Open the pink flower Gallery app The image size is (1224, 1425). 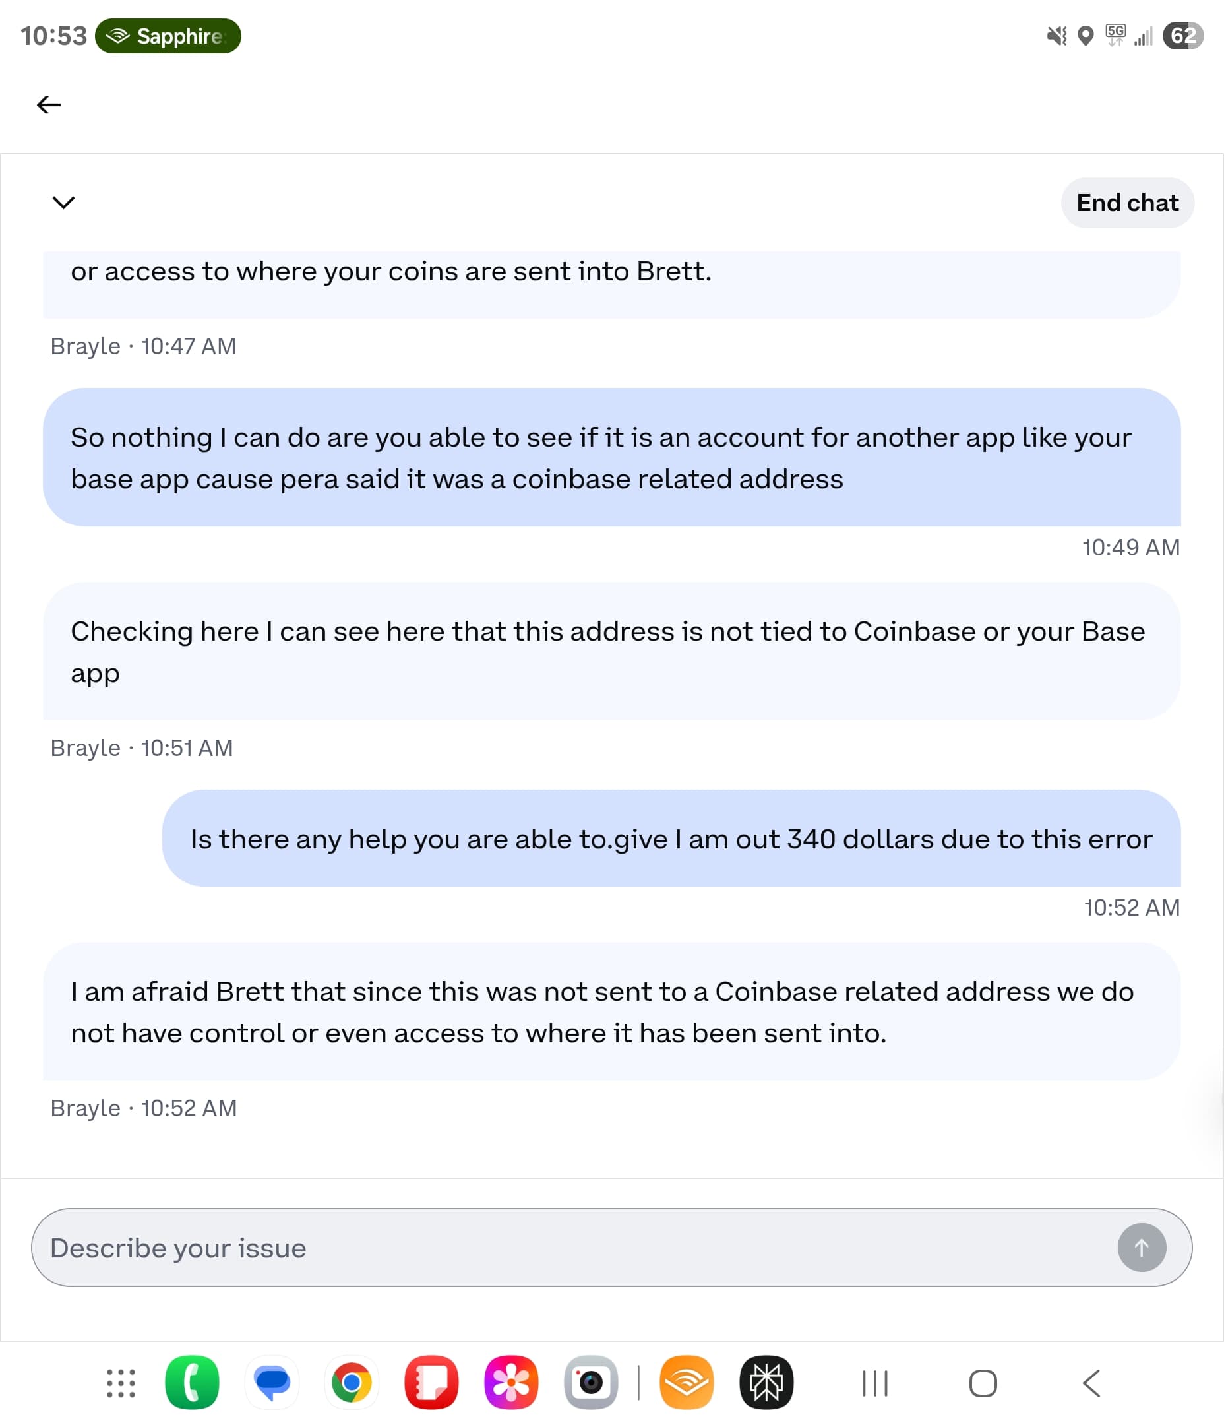click(511, 1382)
